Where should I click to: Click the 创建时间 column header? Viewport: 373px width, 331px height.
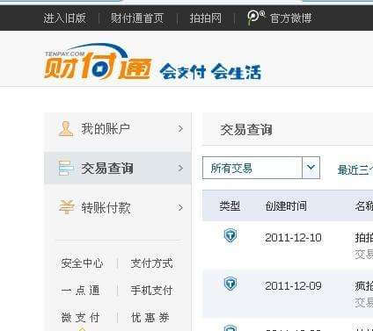[286, 206]
